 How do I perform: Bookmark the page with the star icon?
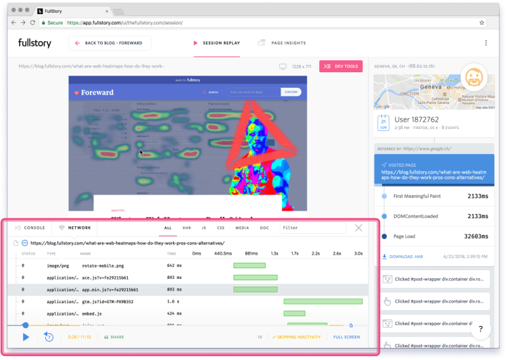pos(481,22)
